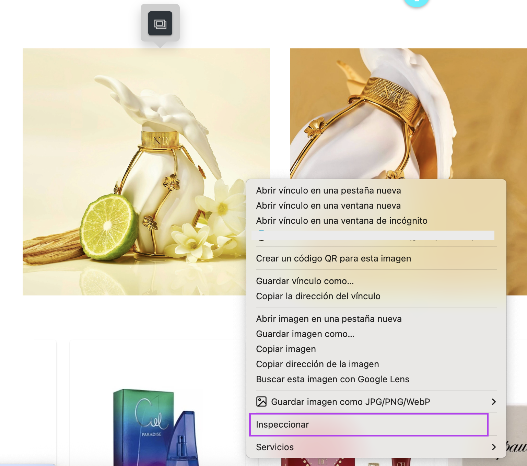The image size is (527, 466).
Task: Click the picture icon beside Guardar imagen como JPG/PNG/WebP
Action: pos(261,401)
